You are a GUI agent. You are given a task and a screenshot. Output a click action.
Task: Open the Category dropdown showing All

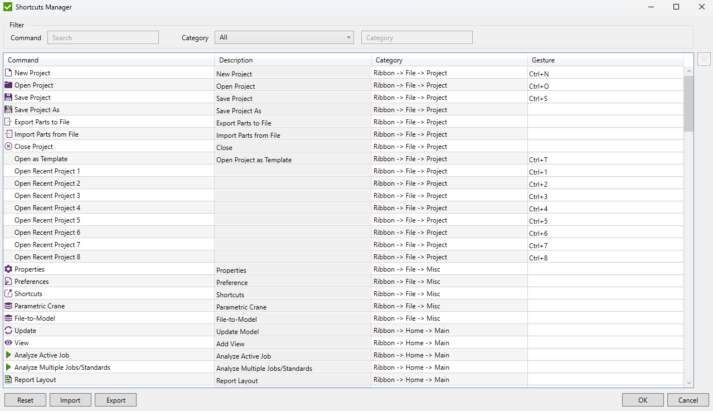coord(284,37)
